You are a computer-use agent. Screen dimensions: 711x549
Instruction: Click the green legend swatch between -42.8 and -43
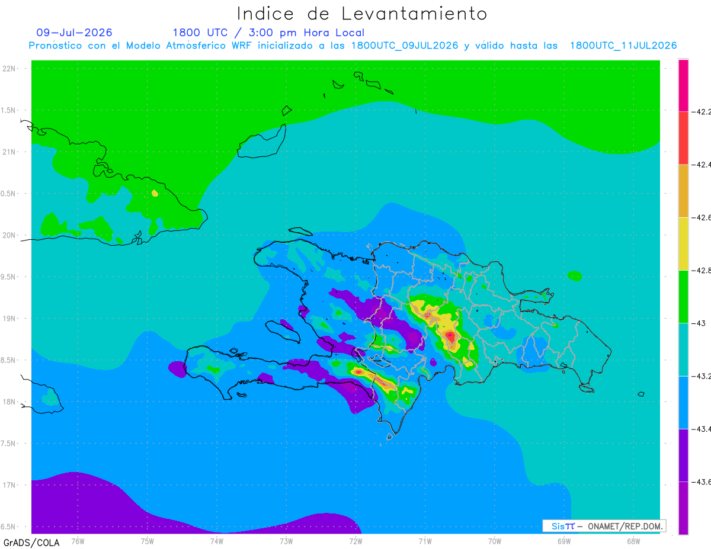pyautogui.click(x=683, y=296)
